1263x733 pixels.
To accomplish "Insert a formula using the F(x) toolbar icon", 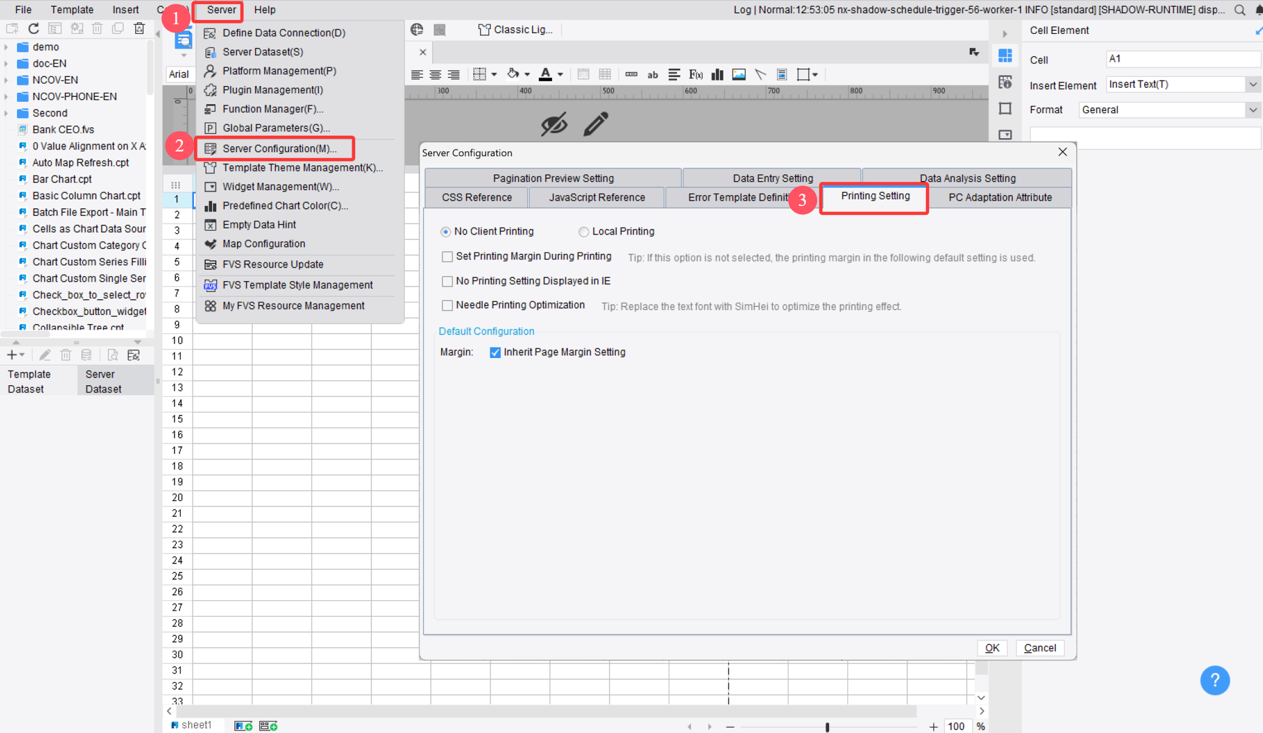I will [x=696, y=74].
